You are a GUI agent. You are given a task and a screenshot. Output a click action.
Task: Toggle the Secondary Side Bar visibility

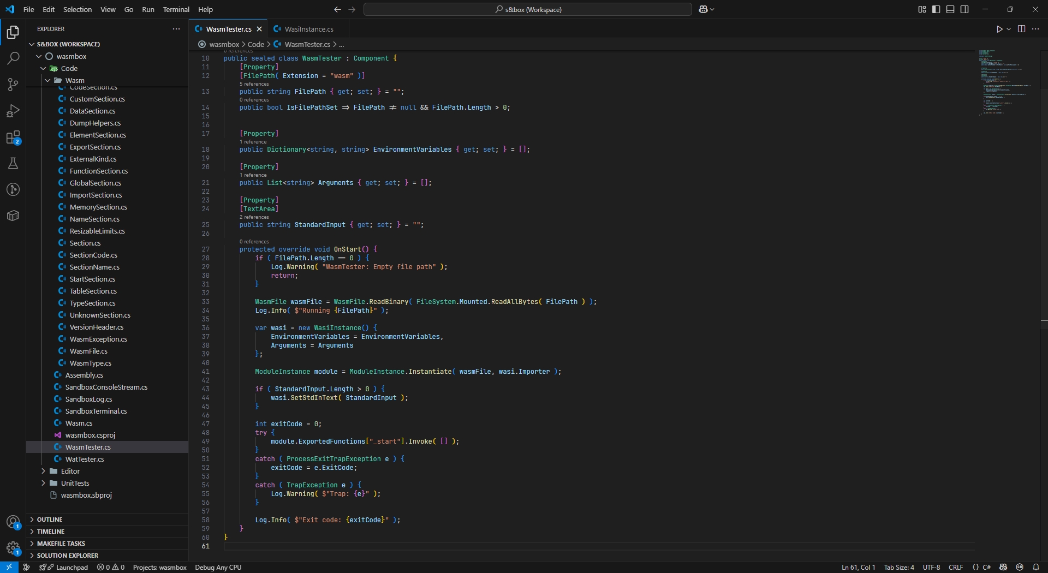point(964,9)
